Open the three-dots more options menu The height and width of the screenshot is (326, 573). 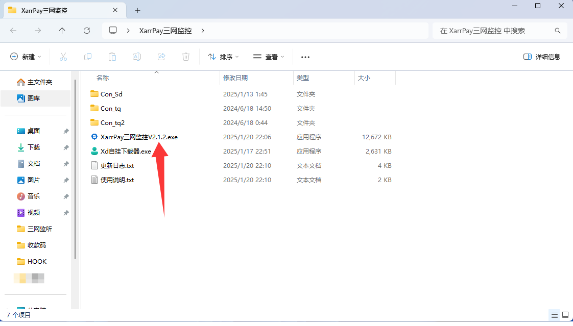tap(305, 57)
